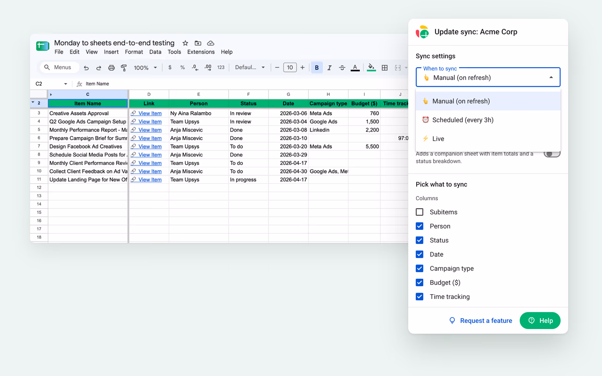
Task: Decrease decimal places
Action: point(195,68)
